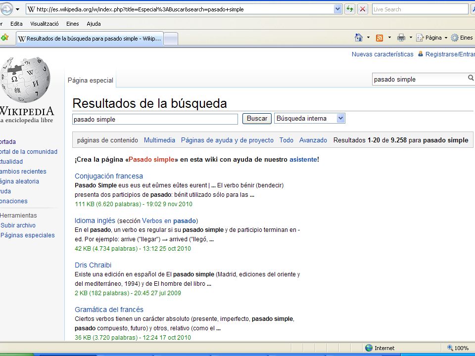Image resolution: width=475 pixels, height=356 pixels.
Task: Open the Ajuda menu
Action: (x=94, y=24)
